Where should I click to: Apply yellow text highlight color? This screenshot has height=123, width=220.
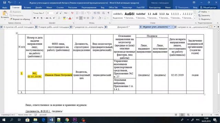[x=64, y=18]
